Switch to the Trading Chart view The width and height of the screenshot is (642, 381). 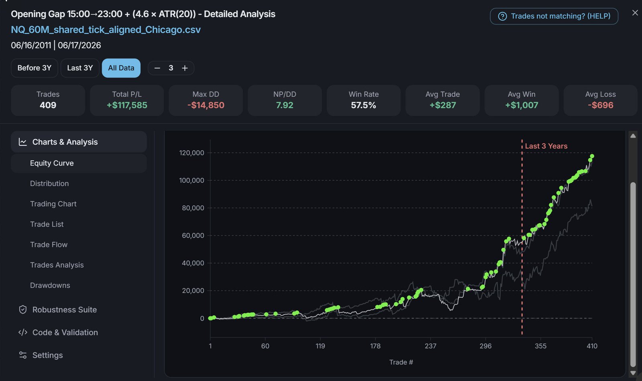coord(79,204)
